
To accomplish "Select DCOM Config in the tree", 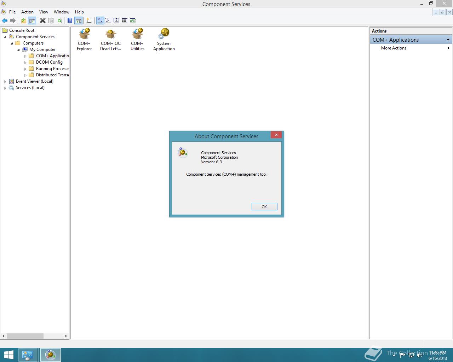I will [49, 62].
